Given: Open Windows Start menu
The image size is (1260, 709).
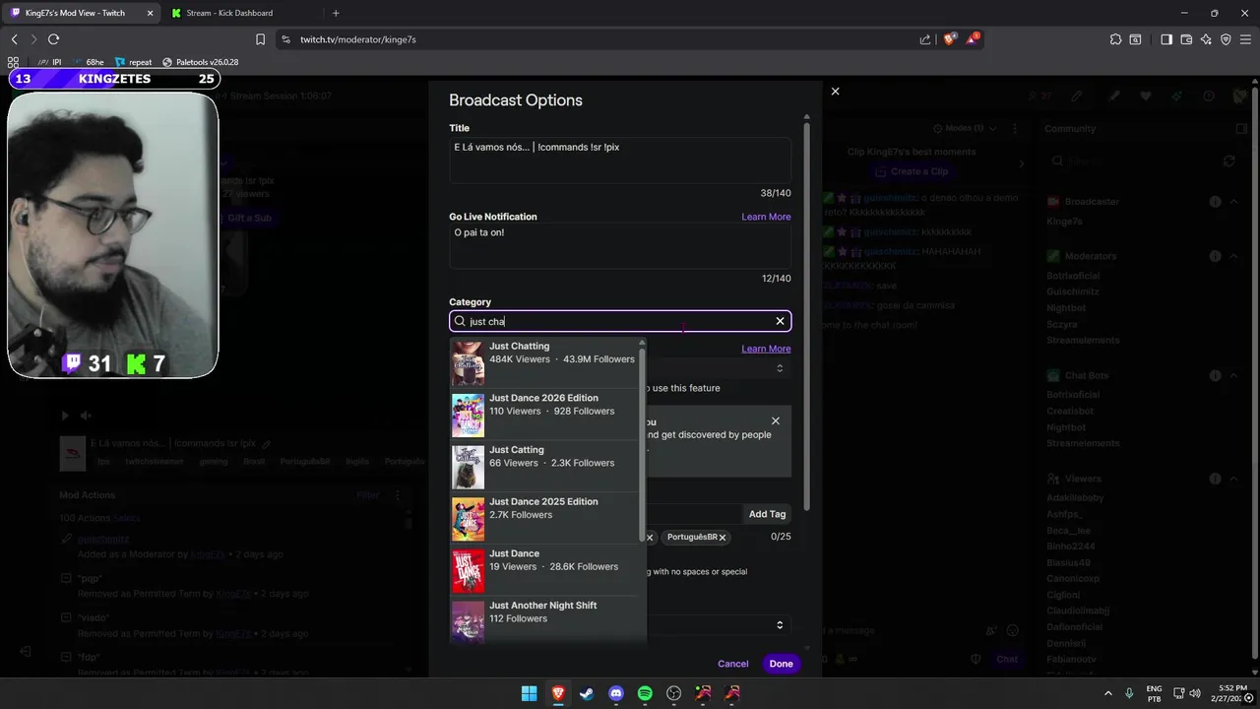Looking at the screenshot, I should point(529,693).
